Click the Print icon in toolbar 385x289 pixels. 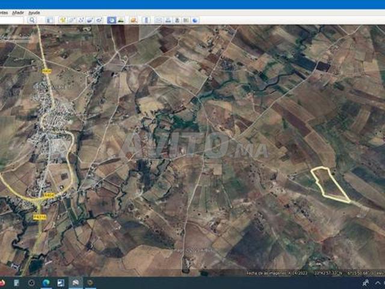click(168, 20)
